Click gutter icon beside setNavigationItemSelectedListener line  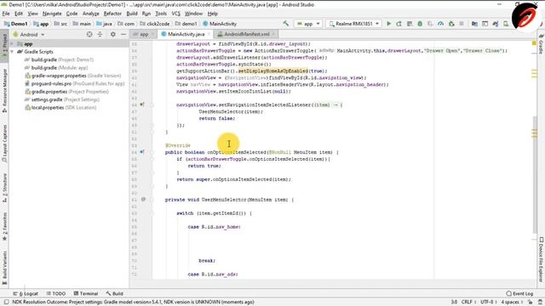coord(142,105)
